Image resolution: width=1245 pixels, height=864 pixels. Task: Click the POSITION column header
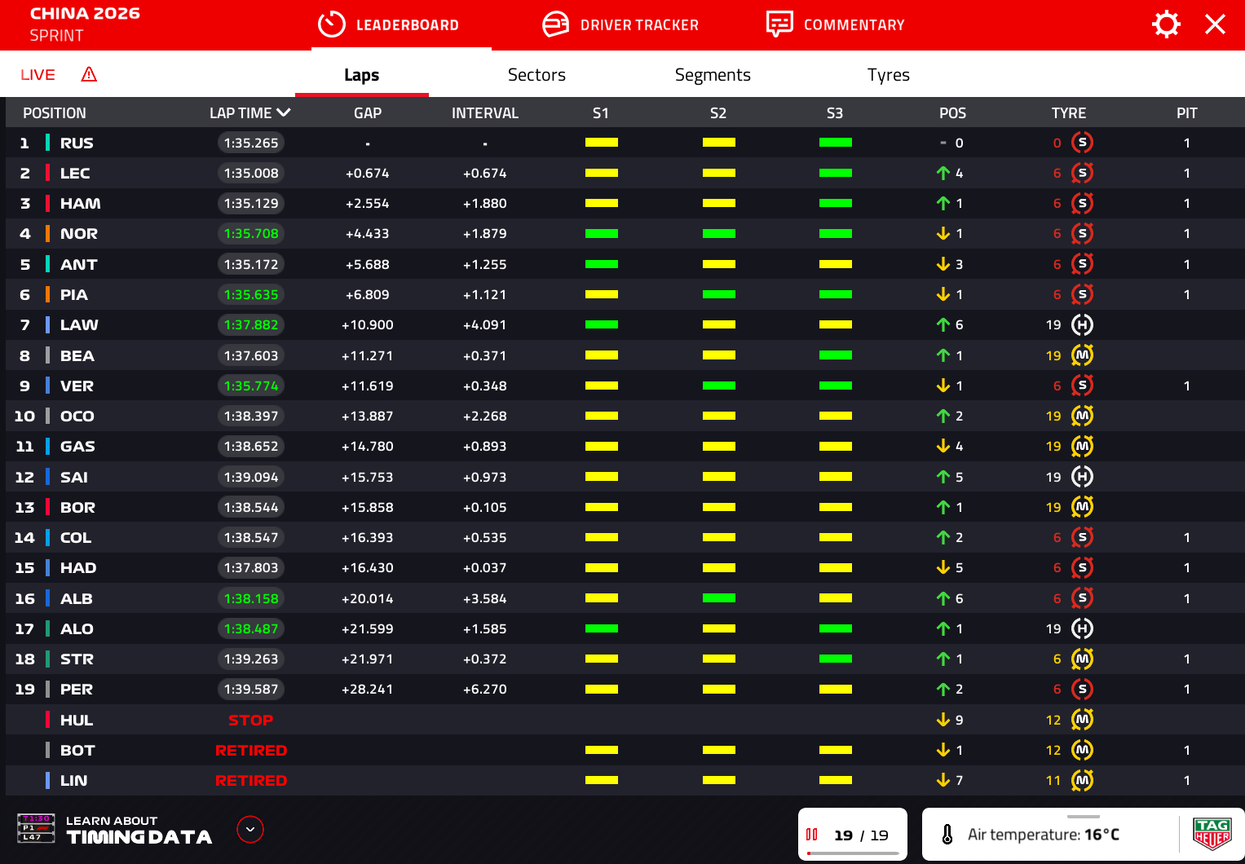coord(55,113)
